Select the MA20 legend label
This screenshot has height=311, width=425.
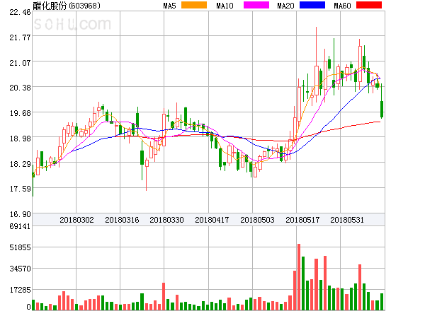[x=285, y=6]
